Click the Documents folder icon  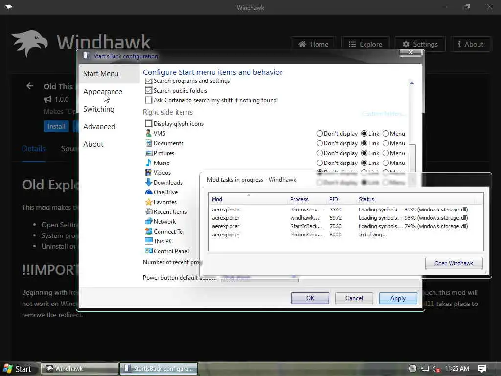148,143
